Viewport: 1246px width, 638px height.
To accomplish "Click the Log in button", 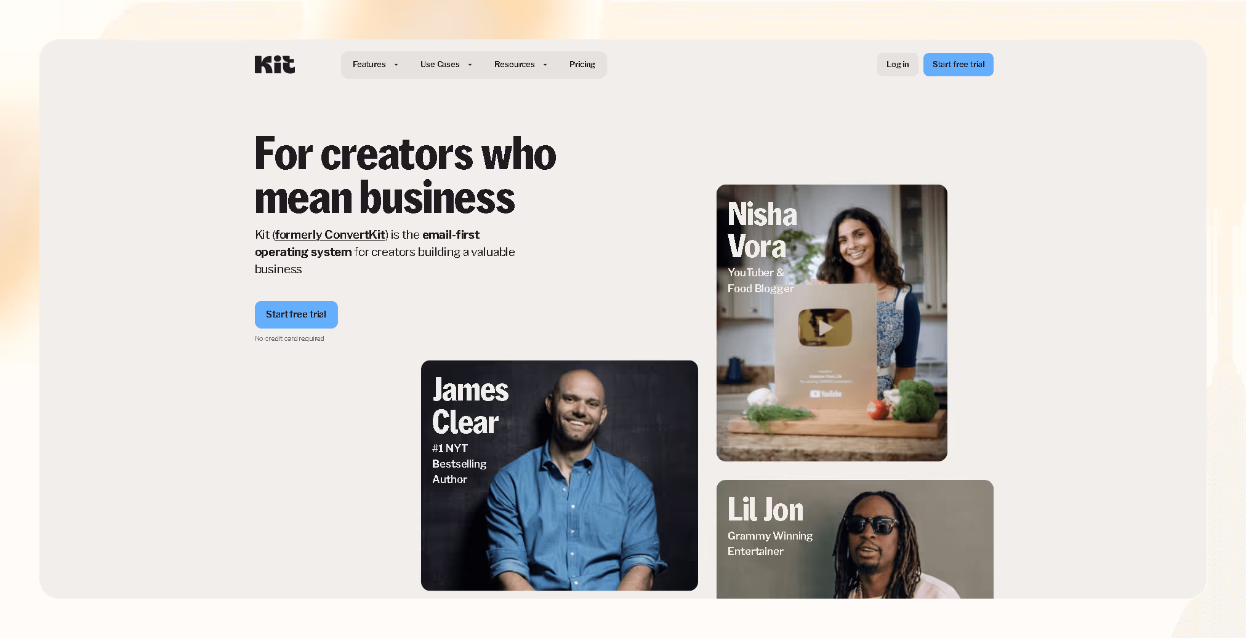I will (x=897, y=65).
